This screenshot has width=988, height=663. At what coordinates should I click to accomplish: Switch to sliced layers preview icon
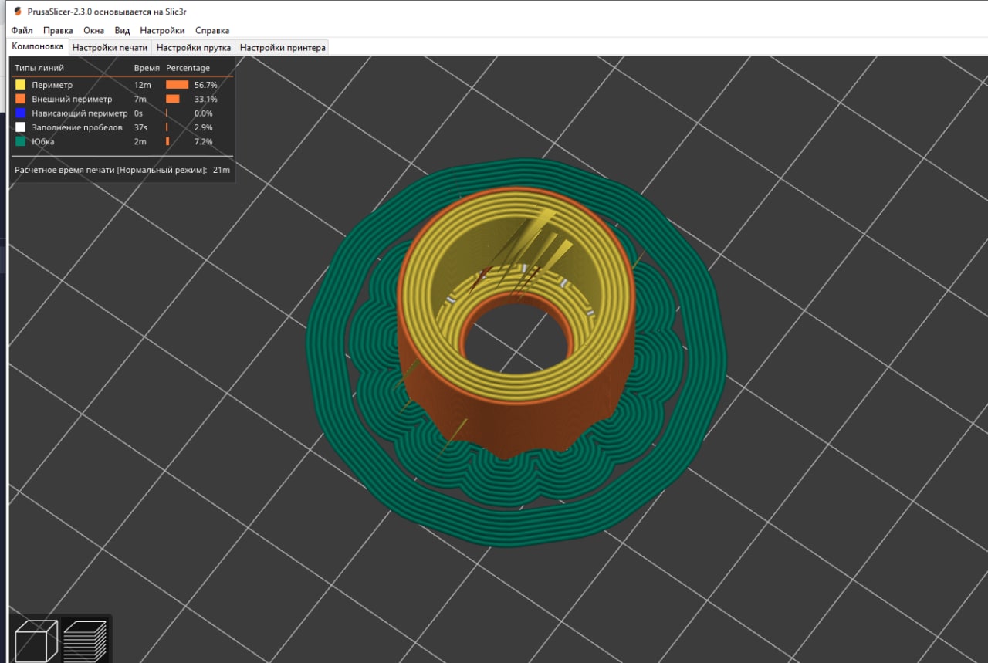[85, 640]
